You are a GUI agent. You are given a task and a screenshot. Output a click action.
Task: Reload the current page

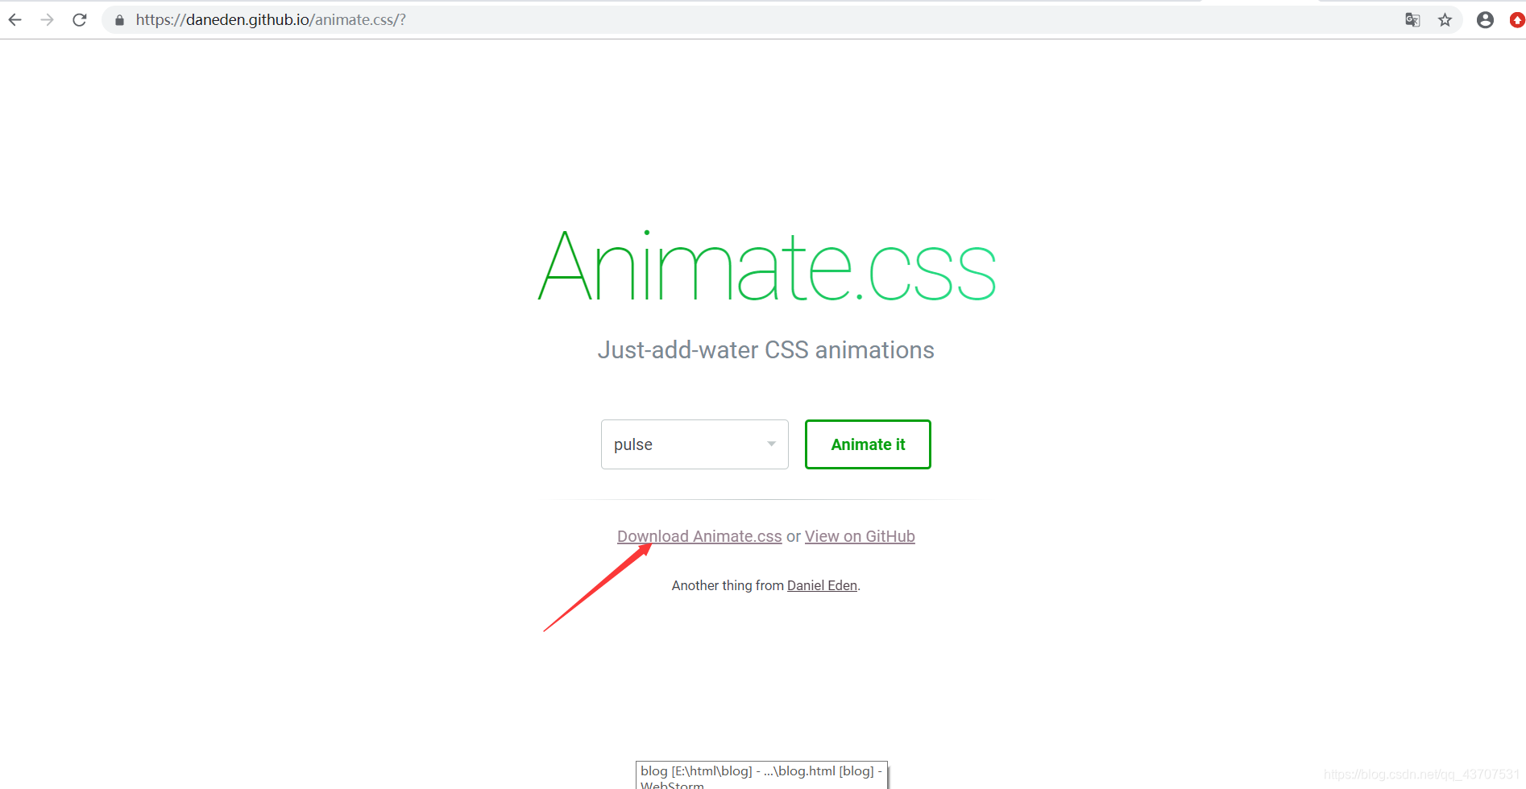coord(80,20)
